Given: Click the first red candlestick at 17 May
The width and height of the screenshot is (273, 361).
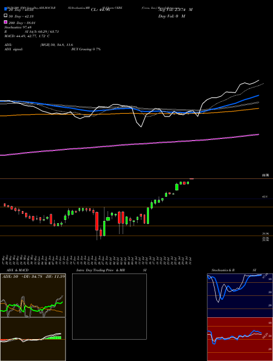Looking at the screenshot, I should (x=4, y=205).
